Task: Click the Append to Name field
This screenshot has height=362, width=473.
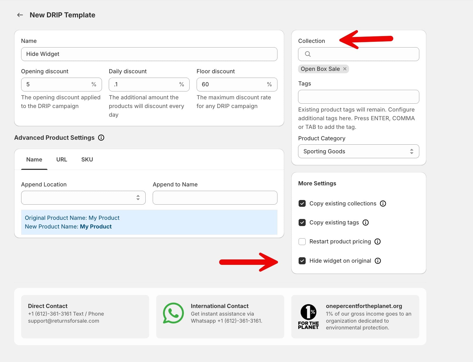Action: click(215, 198)
